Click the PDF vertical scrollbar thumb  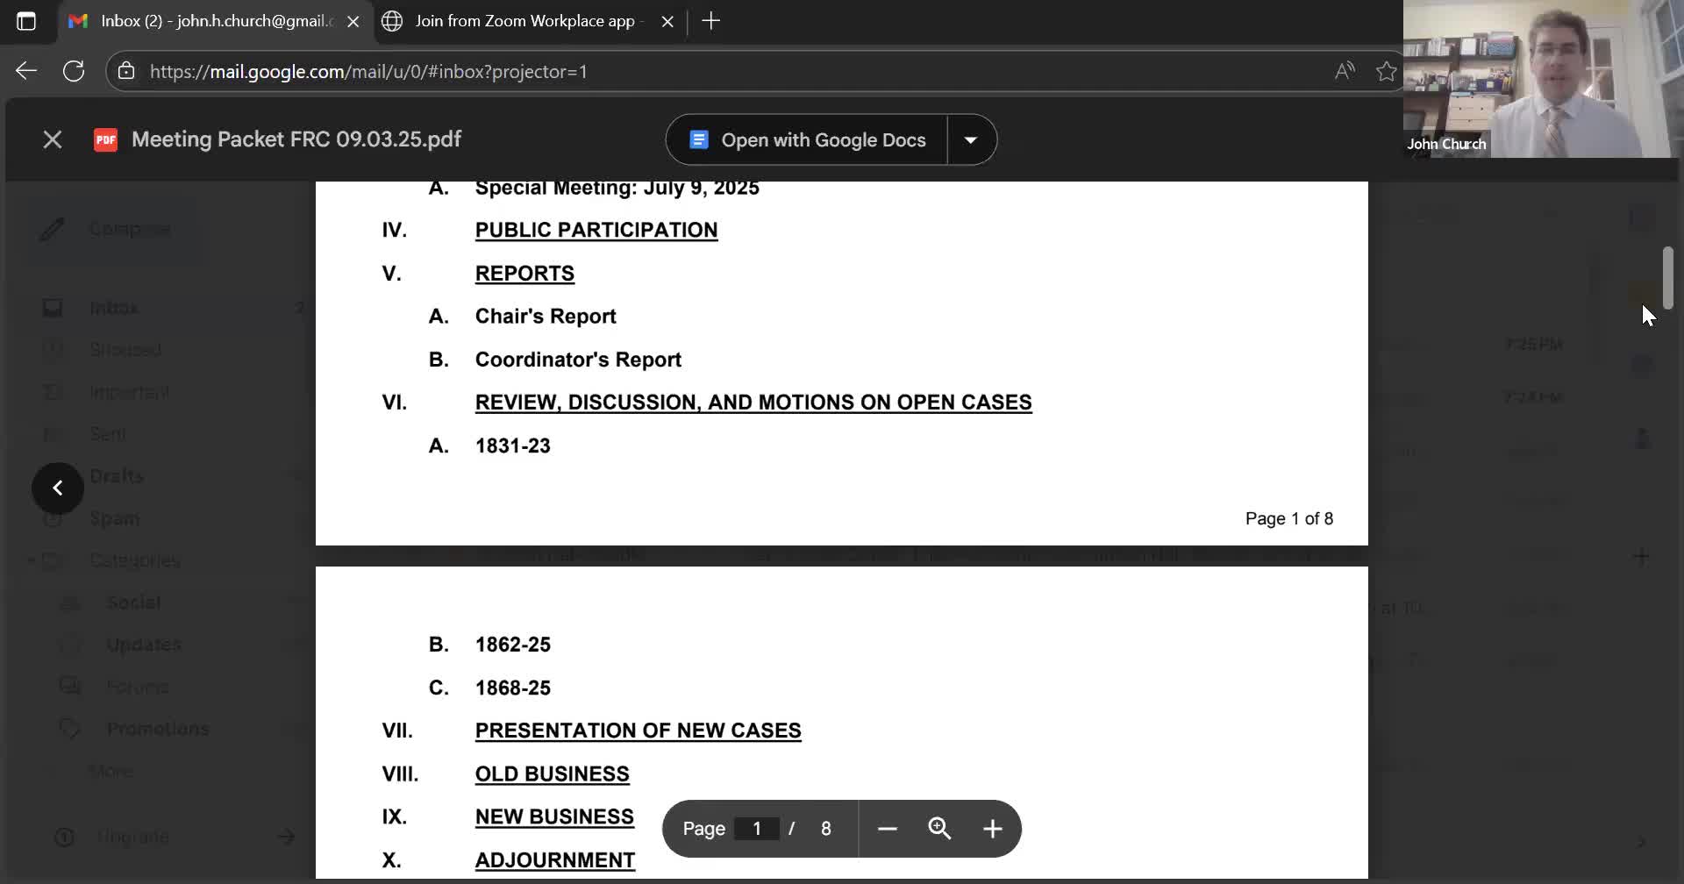(1667, 278)
